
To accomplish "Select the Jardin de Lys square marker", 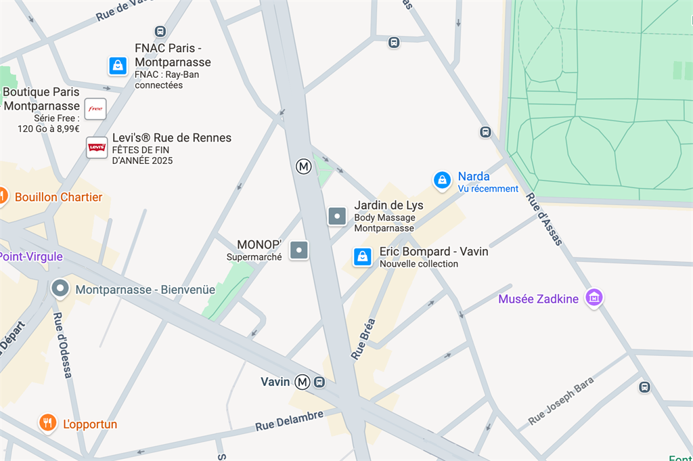I will pyautogui.click(x=337, y=216).
